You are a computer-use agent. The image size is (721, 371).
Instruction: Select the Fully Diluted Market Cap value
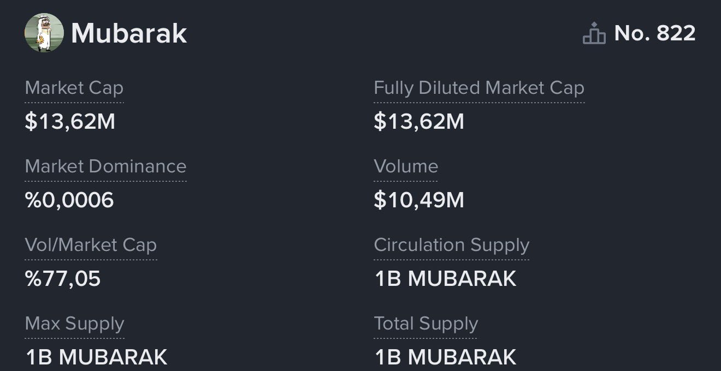(x=419, y=122)
